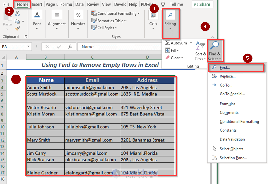Viewport: 270px width, 184px height.
Task: Click the Format Painter brush icon
Action: pyautogui.click(x=18, y=29)
